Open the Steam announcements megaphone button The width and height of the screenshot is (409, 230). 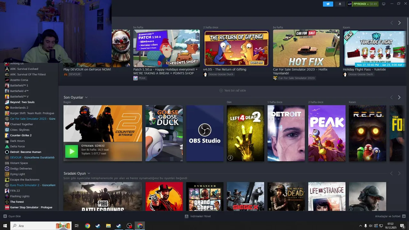[328, 4]
